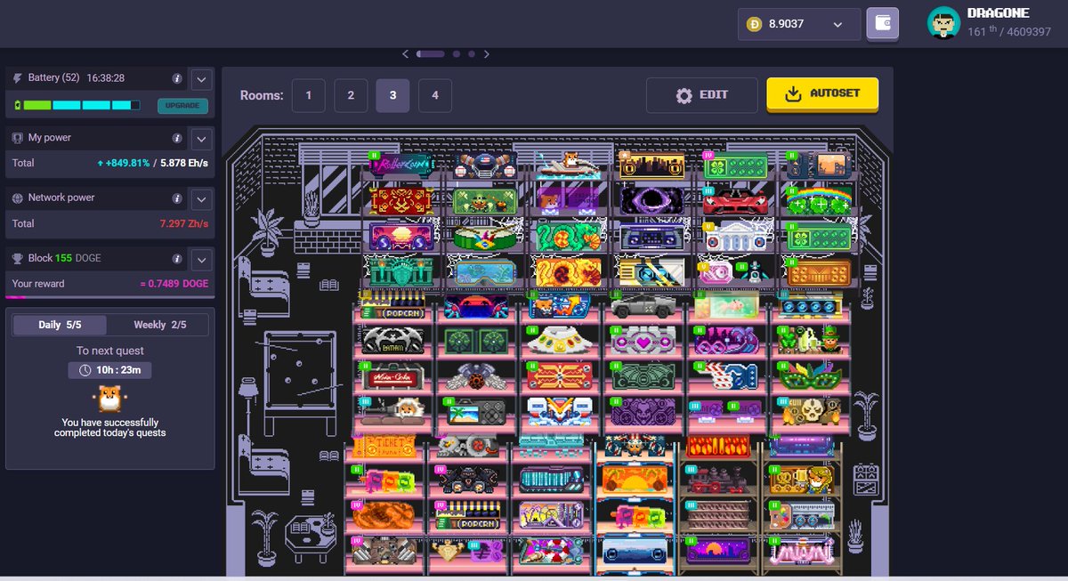Select the Brazilian flag drum miner

485,237
